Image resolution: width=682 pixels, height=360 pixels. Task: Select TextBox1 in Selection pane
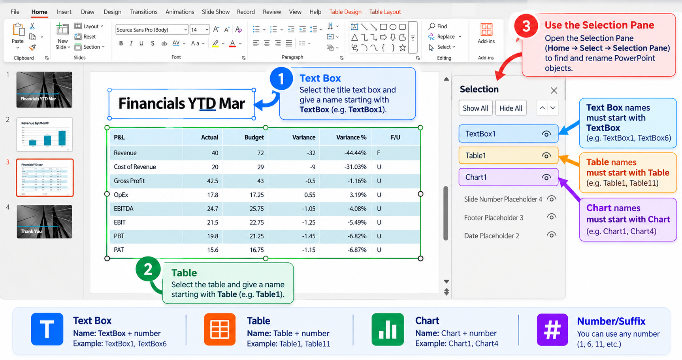click(x=508, y=134)
